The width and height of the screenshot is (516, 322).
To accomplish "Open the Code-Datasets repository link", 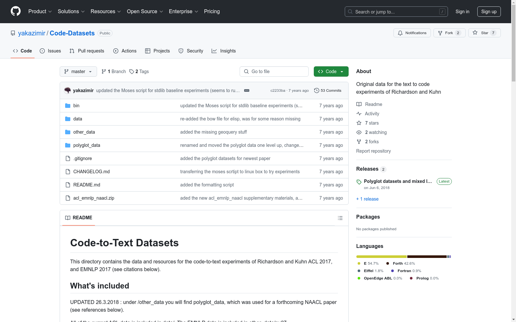I will (x=72, y=33).
